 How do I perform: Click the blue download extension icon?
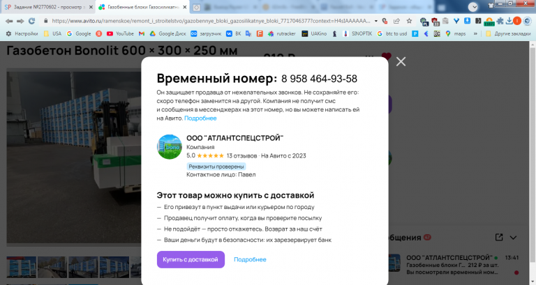(468, 21)
